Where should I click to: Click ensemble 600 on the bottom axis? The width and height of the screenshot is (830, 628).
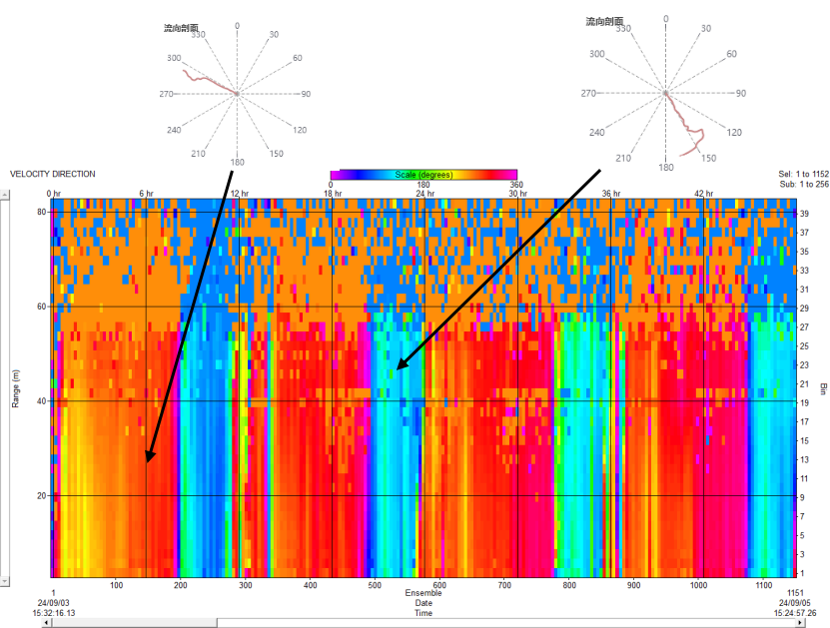439,585
